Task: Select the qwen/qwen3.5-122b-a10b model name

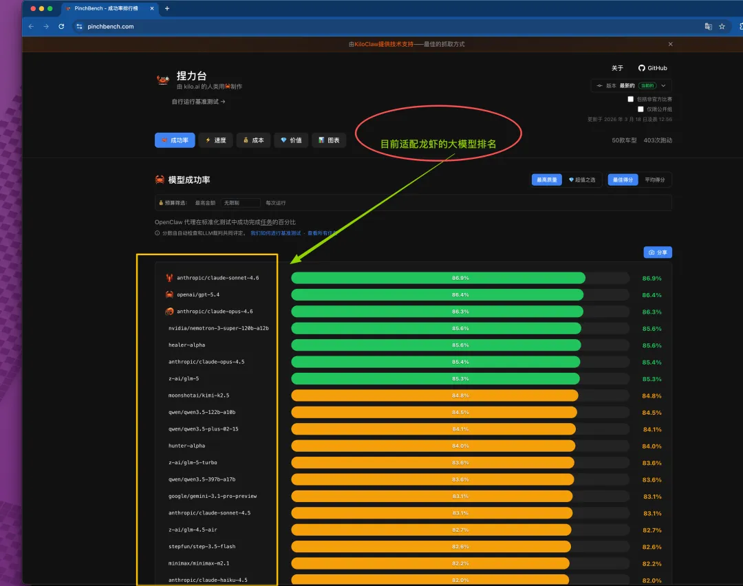Action: click(x=202, y=412)
